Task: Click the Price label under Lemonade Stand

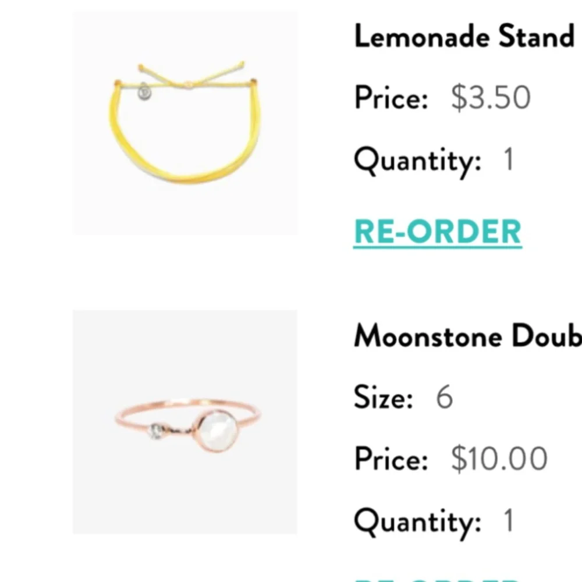Action: click(391, 98)
